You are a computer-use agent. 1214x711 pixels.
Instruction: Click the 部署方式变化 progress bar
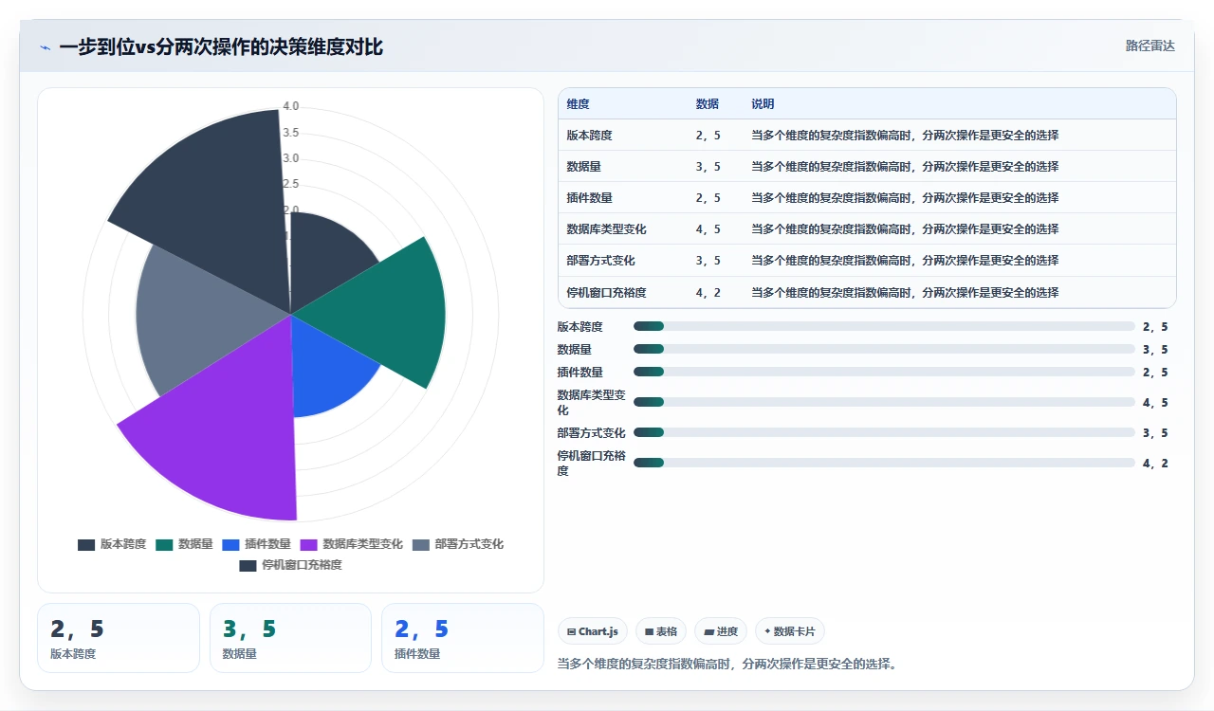tap(884, 432)
